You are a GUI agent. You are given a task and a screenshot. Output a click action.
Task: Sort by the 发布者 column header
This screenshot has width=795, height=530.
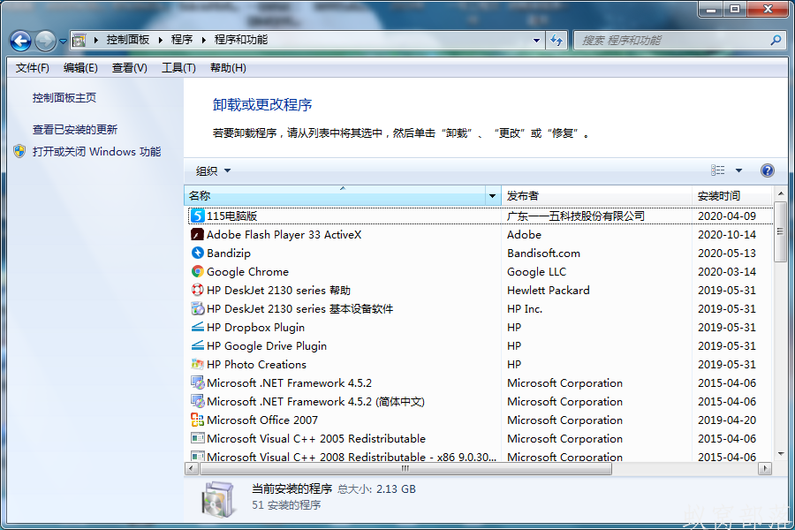coord(596,196)
